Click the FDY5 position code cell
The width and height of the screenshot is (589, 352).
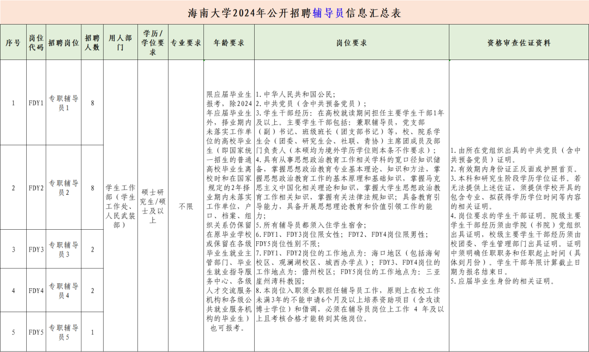pos(37,332)
